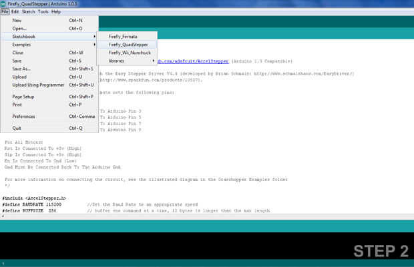Follow the AccelStepper GitHub link

pos(193,61)
